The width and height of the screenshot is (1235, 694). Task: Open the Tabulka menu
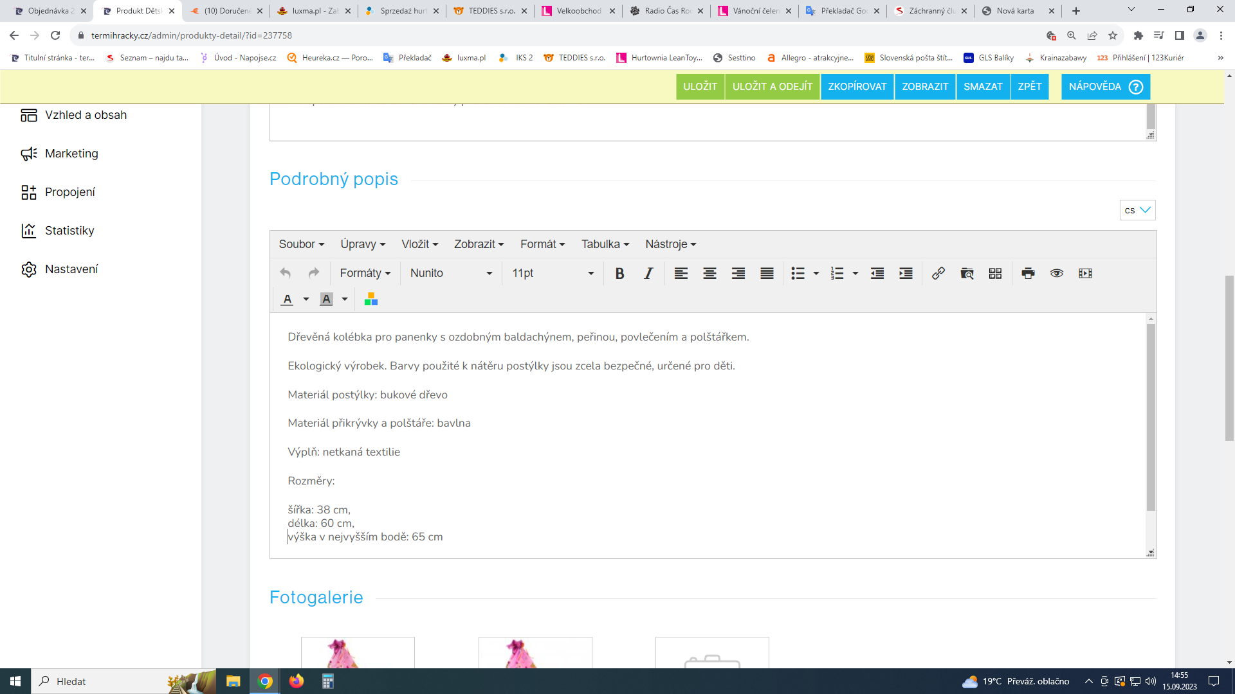[605, 244]
